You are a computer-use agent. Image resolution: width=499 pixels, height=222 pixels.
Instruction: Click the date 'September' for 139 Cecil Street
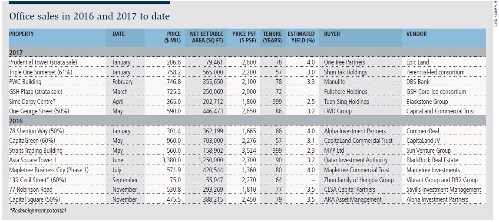(x=125, y=180)
